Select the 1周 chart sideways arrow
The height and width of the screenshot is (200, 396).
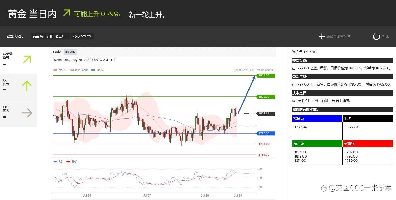point(27,113)
